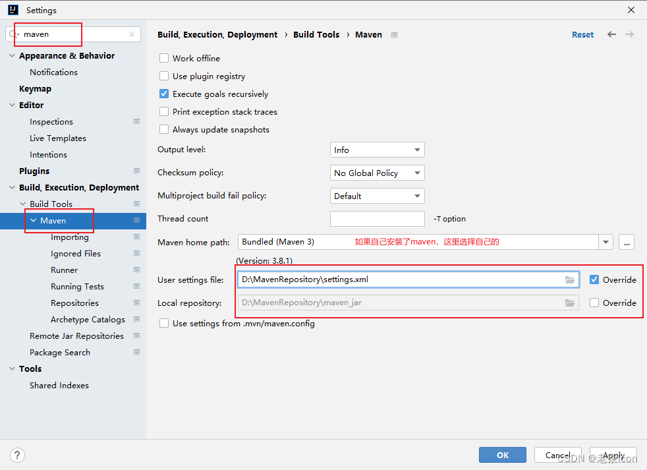Image resolution: width=647 pixels, height=470 pixels.
Task: Click Cancel button
Action: pyautogui.click(x=558, y=455)
